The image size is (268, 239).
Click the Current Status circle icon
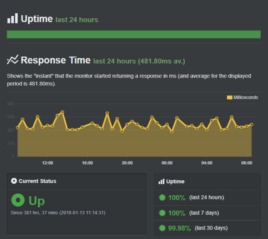coord(14,181)
